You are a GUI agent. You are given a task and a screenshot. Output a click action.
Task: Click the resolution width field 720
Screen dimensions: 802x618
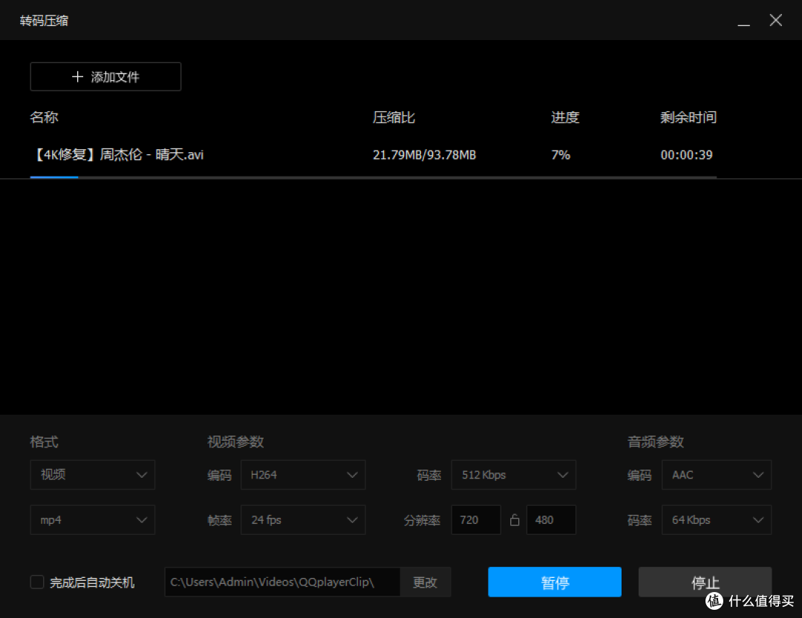coord(476,520)
